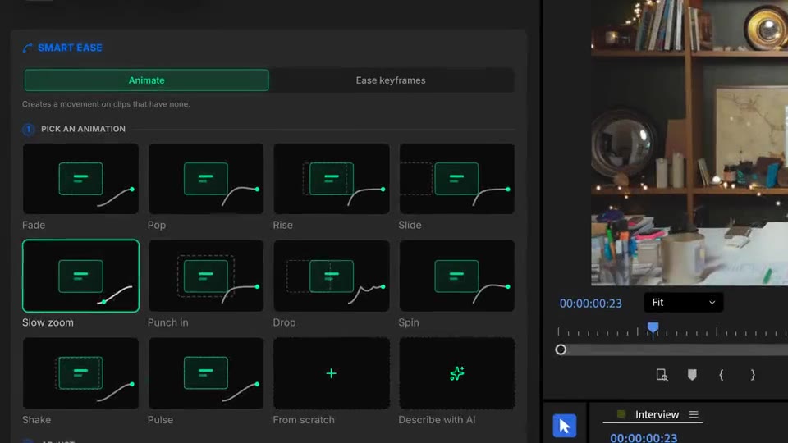Select the Shake animation preset
Screen dimensions: 788x443
click(x=80, y=373)
